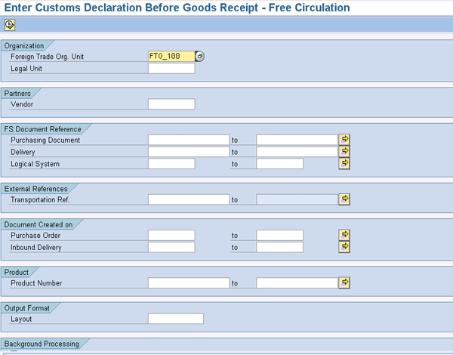Open multiple selection for Product Number

tap(344, 282)
